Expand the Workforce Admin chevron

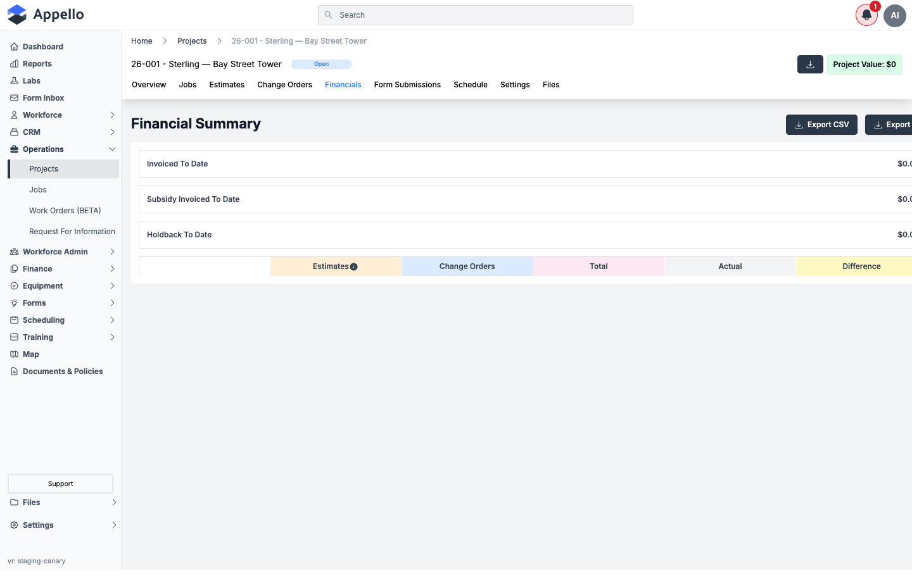(112, 252)
